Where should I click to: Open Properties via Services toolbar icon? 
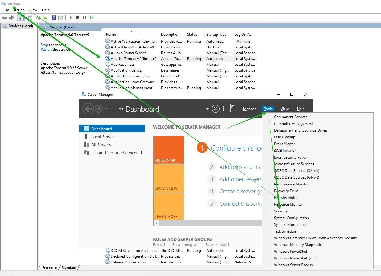pos(30,18)
